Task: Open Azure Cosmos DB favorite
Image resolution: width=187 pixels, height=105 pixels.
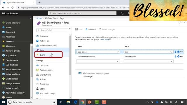Action: coord(13,69)
